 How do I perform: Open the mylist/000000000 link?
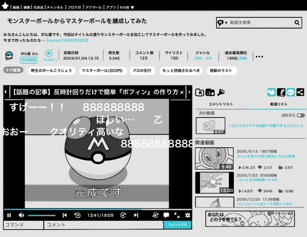(67, 40)
